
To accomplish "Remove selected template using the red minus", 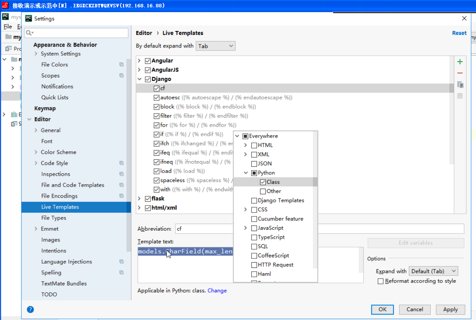I will tap(460, 73).
